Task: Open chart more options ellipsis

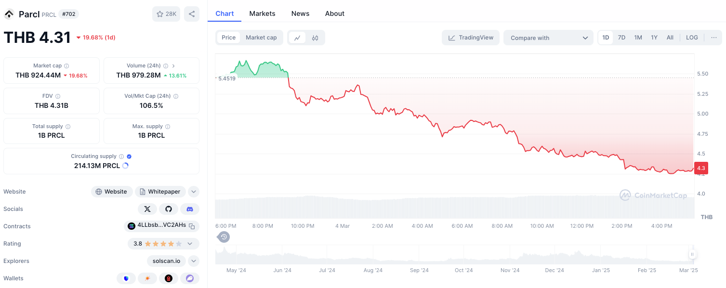Action: [x=713, y=38]
